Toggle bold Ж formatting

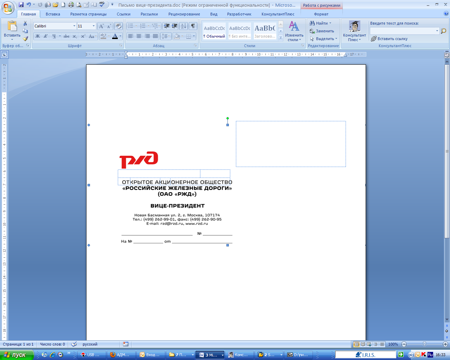pyautogui.click(x=38, y=36)
